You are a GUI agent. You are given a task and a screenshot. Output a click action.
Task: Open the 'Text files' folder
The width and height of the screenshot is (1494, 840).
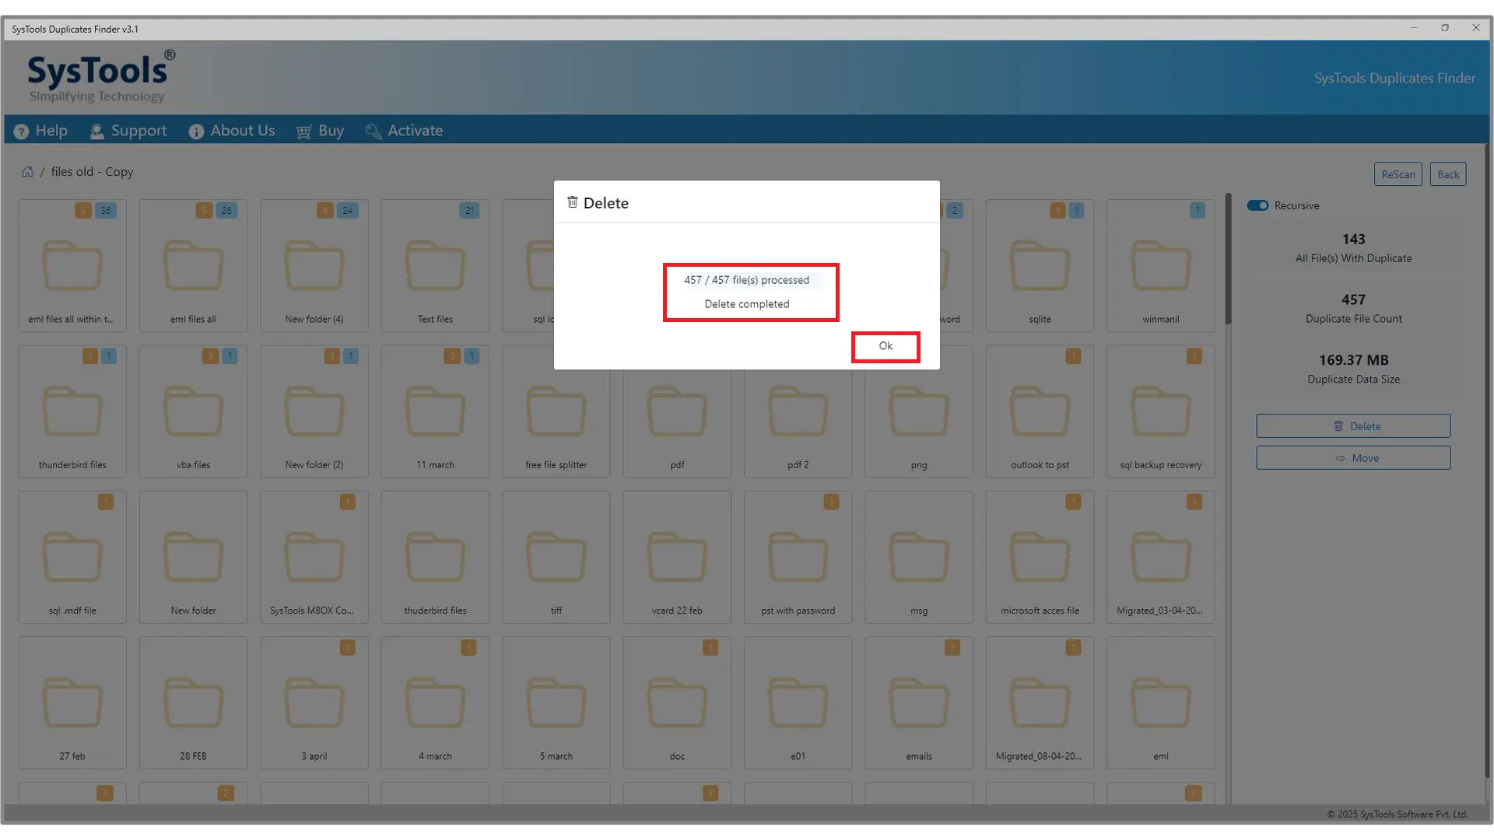435,266
